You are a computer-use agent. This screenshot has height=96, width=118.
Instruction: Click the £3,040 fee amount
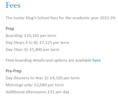(41, 85)
